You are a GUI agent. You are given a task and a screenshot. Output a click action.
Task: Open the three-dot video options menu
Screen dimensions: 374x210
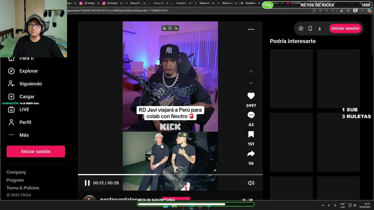251,29
